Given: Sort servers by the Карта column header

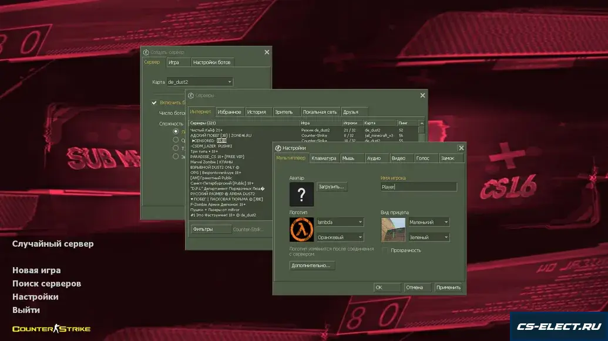Looking at the screenshot, I should tap(379, 123).
